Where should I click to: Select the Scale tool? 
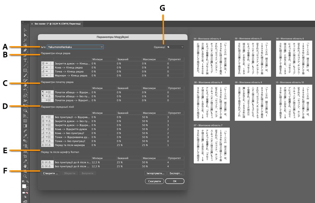click(25, 96)
